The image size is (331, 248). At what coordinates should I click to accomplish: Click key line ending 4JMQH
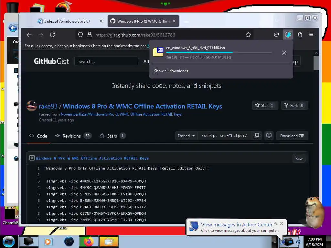click(x=96, y=181)
